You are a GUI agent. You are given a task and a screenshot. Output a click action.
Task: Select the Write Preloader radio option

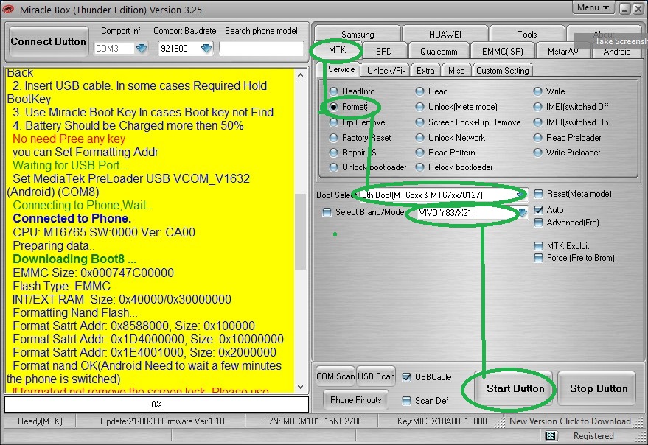(537, 153)
